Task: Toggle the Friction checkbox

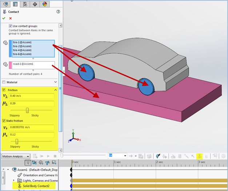Action: (x=4, y=90)
